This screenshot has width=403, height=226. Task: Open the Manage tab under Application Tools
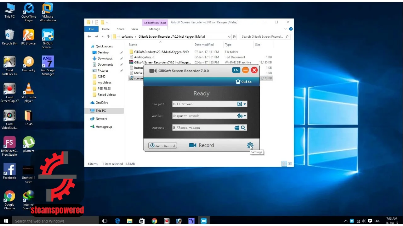pos(155,29)
